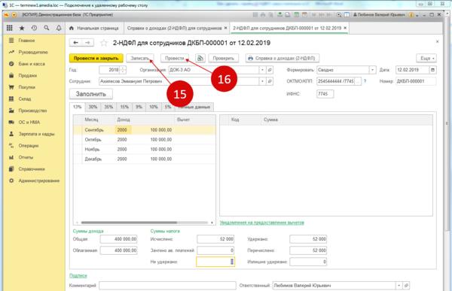Click the panel layout icon in title bar
Screen dimensions: 452x291
347,15
